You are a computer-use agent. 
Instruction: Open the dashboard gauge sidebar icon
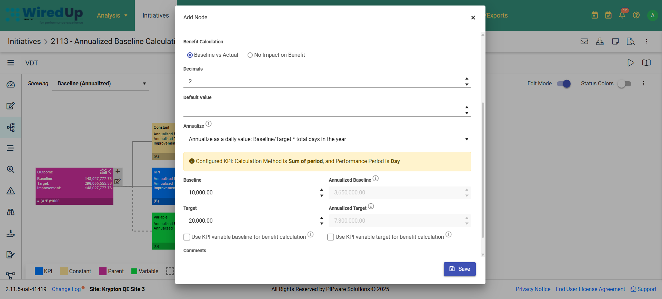point(11,85)
